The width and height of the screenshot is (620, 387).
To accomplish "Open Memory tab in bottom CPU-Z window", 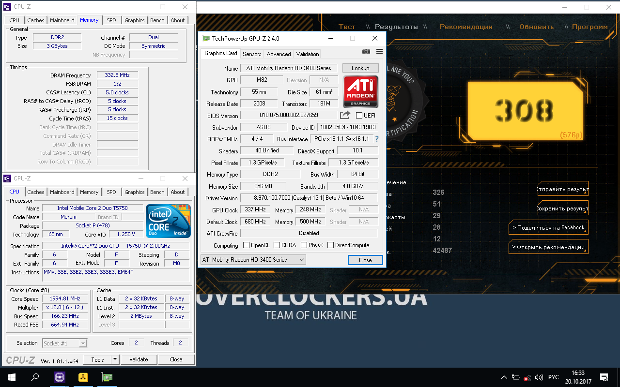I will (x=89, y=192).
